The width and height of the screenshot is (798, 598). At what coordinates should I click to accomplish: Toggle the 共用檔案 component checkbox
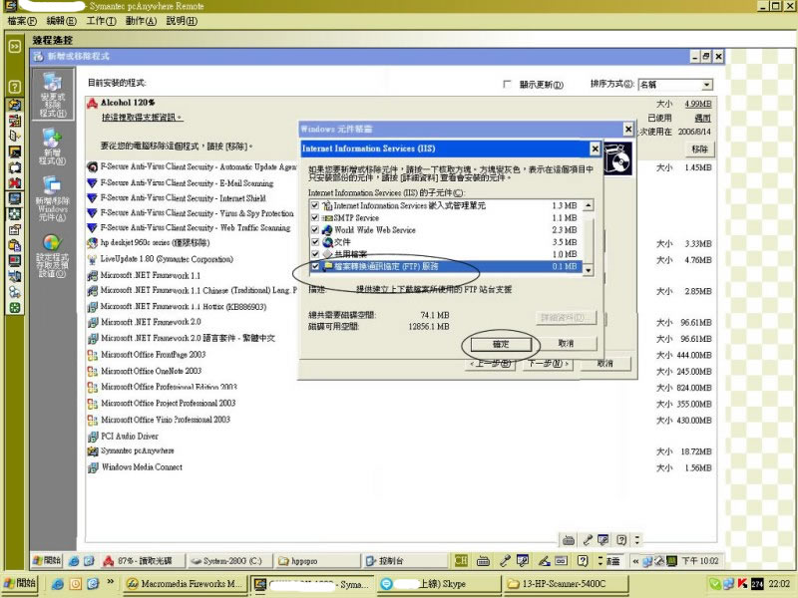[315, 254]
